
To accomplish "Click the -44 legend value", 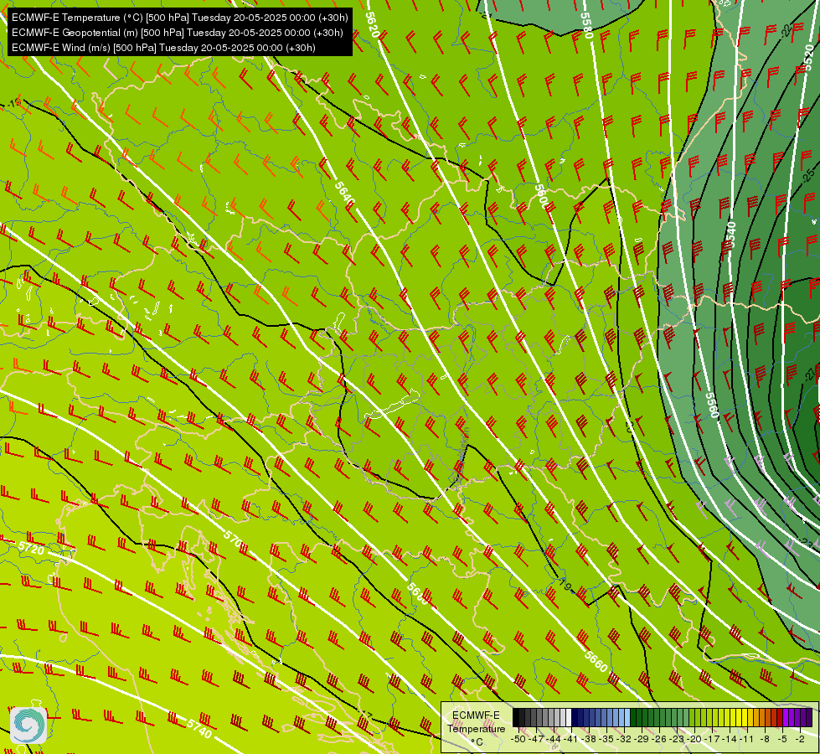I will point(554,739).
